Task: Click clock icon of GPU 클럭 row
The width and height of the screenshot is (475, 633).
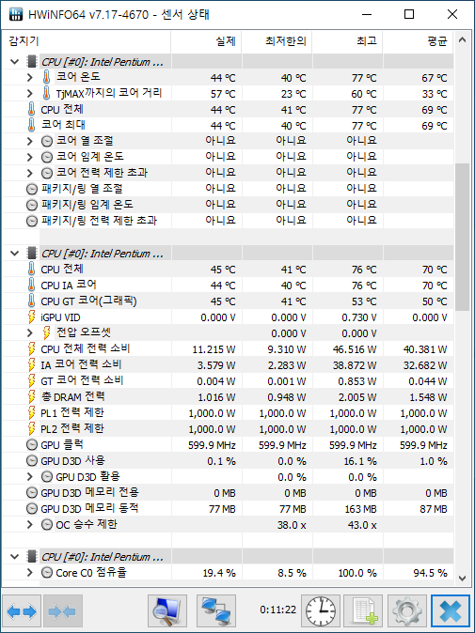Action: click(x=32, y=445)
